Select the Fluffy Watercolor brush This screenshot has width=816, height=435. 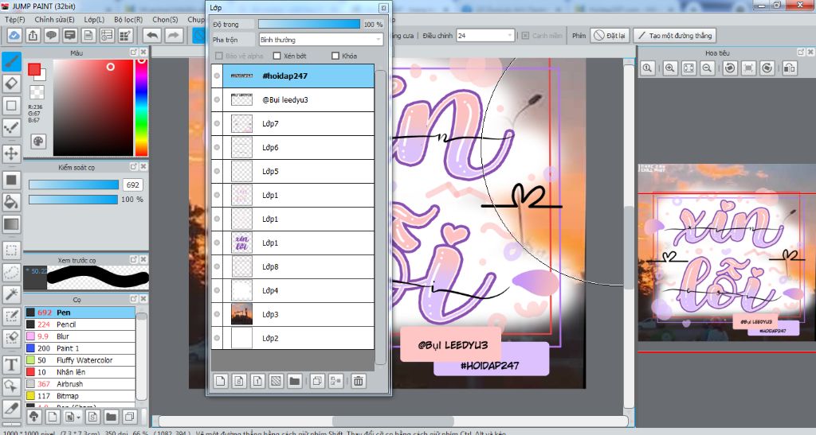pos(80,360)
